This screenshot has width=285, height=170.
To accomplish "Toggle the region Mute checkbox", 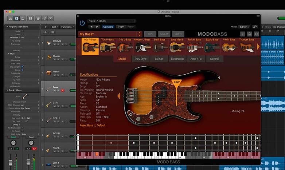I will 22,31.
